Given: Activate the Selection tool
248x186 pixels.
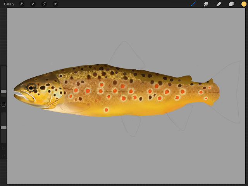Looking at the screenshot, I should [x=44, y=4].
